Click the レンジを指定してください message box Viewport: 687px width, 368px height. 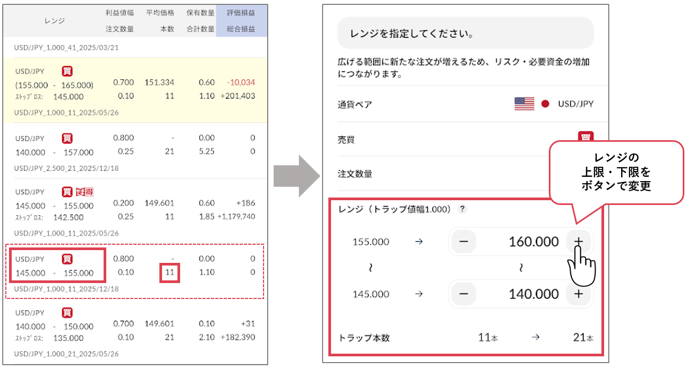pyautogui.click(x=465, y=33)
